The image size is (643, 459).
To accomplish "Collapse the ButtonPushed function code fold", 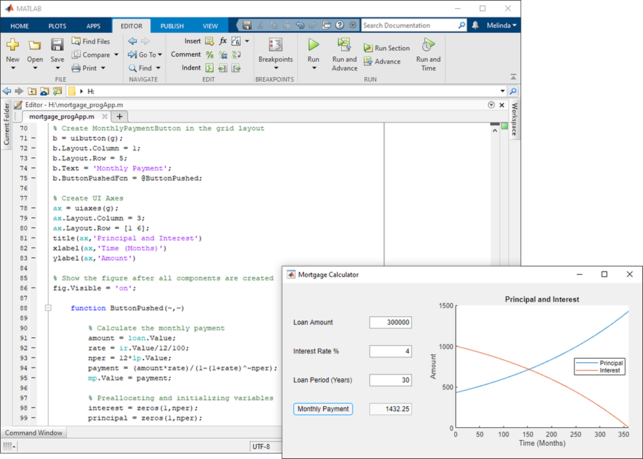I will [48, 308].
